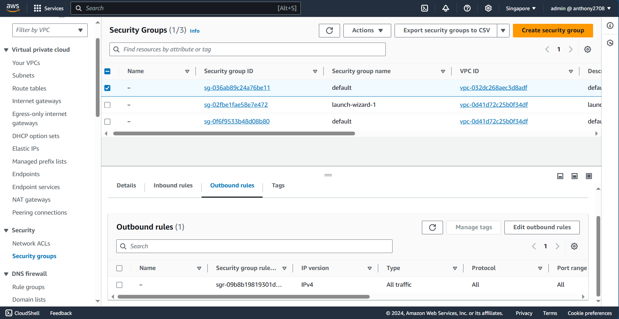Refresh the security groups list
Image resolution: width=619 pixels, height=319 pixels.
click(329, 31)
